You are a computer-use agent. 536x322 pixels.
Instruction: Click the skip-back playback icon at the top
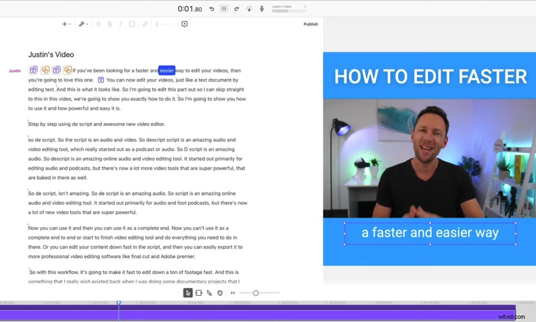[x=212, y=9]
